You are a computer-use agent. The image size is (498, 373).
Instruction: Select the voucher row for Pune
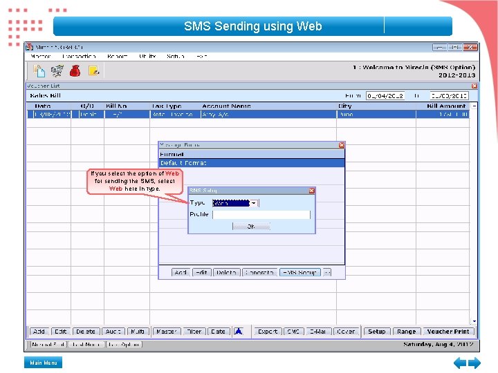pos(248,114)
